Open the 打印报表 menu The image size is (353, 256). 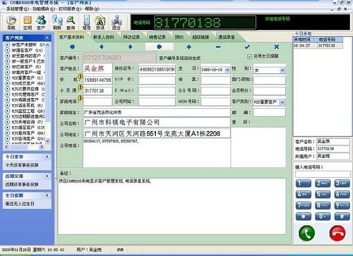click(70, 9)
